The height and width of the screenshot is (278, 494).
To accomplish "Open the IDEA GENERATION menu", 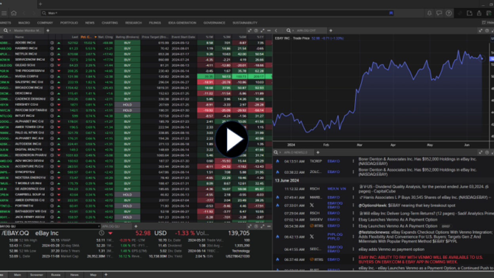I will [x=182, y=23].
